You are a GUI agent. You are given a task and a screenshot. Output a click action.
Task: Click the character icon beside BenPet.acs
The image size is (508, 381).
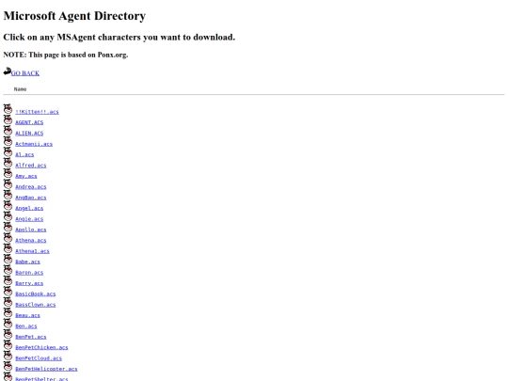(8, 334)
